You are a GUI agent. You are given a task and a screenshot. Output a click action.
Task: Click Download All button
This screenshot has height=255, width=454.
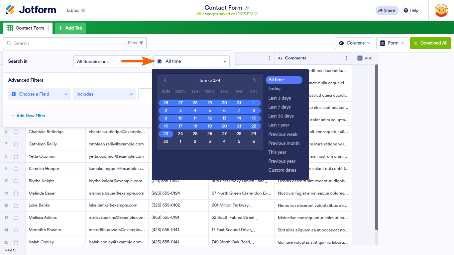click(430, 43)
